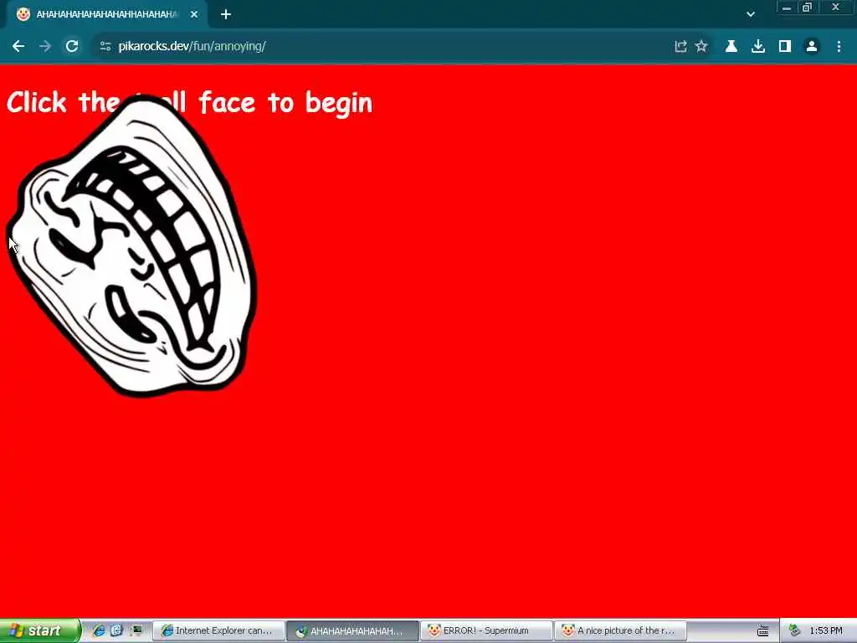857x643 pixels.
Task: Launch Internet Explorer from quick launch
Action: 99,631
